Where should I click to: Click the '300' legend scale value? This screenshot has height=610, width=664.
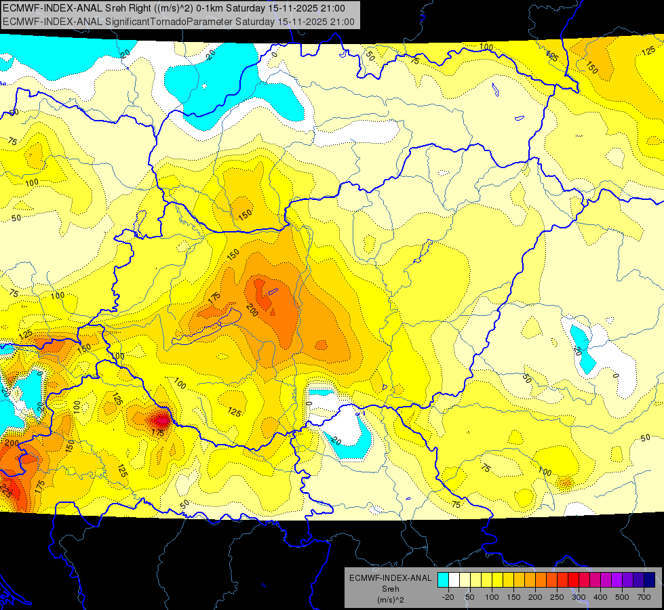point(579,597)
